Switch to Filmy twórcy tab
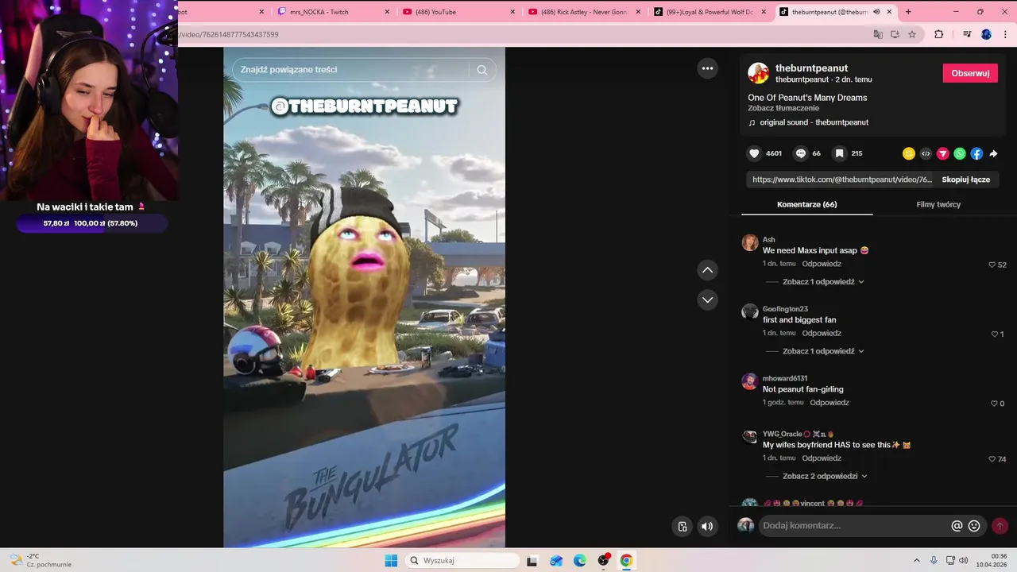 point(938,204)
